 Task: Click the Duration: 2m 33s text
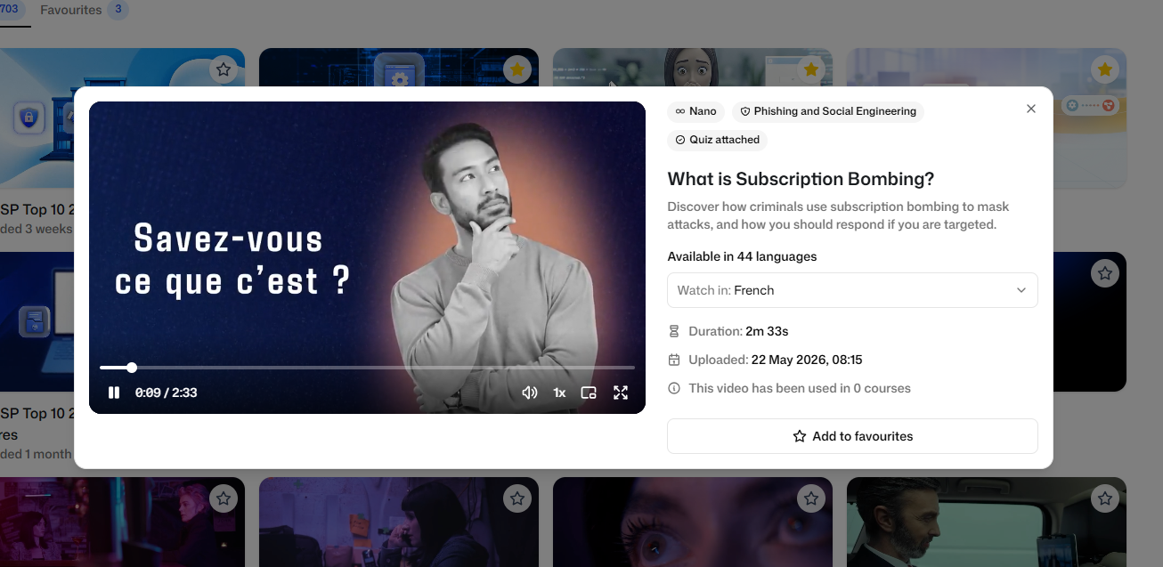tap(738, 331)
